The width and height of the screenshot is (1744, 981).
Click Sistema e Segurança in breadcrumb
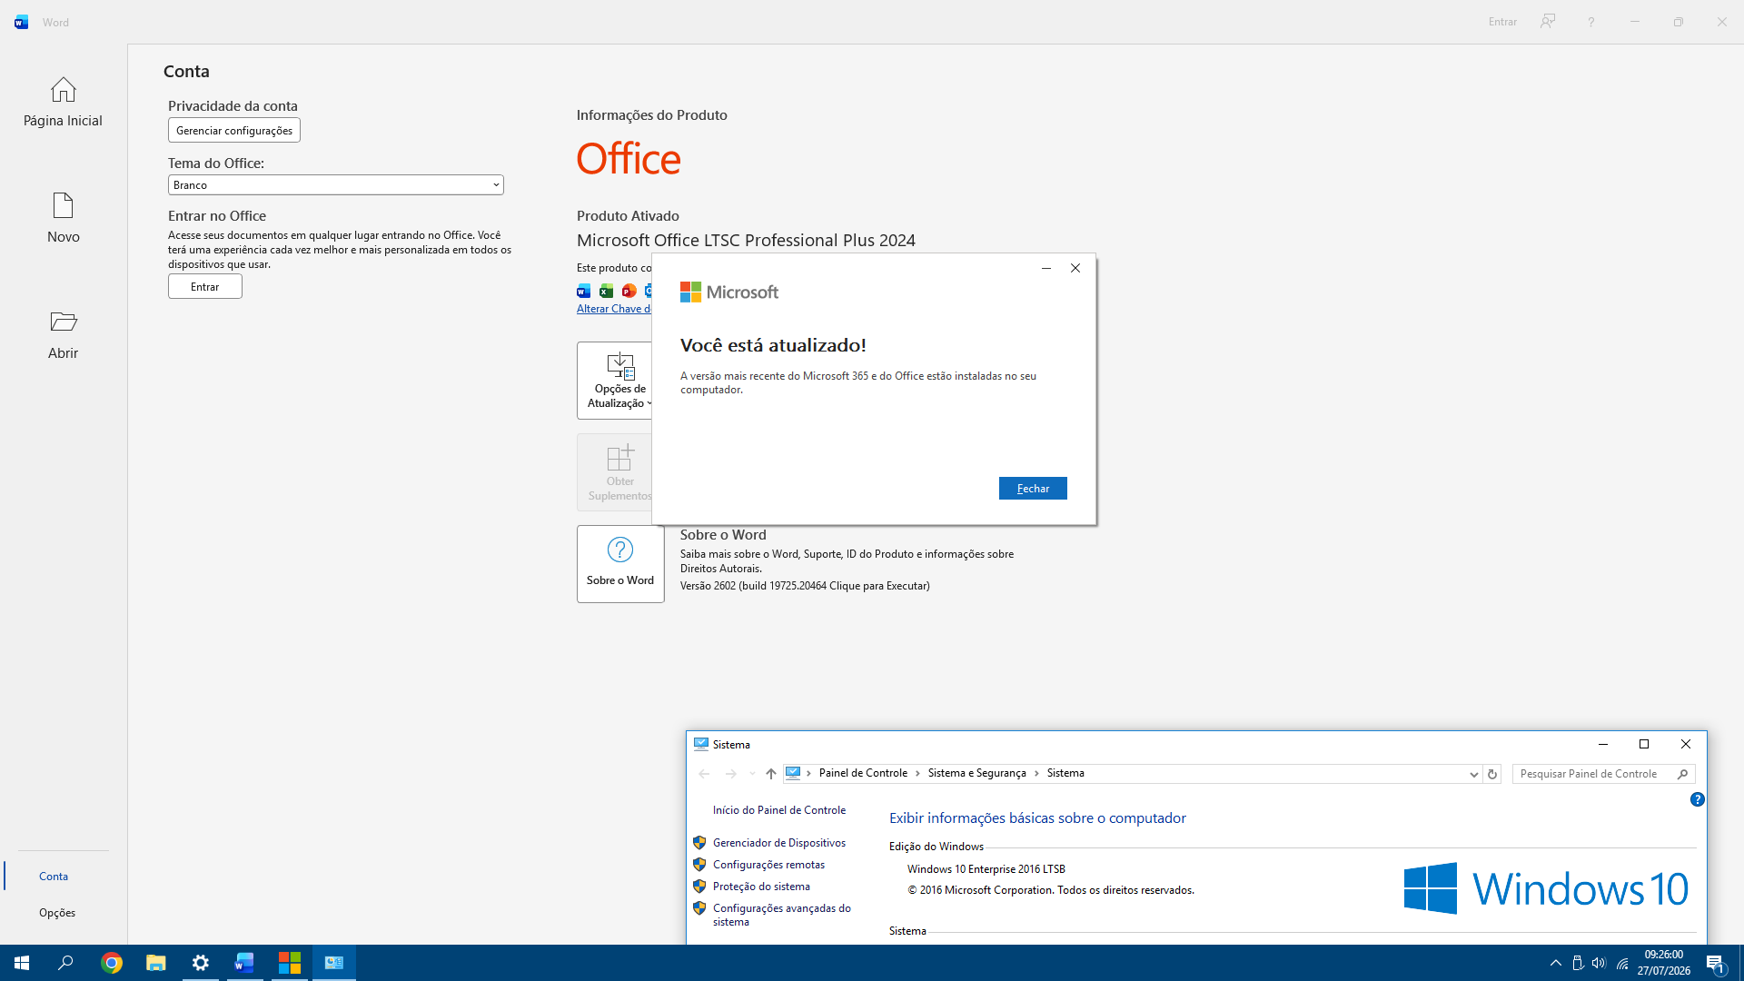click(x=976, y=773)
